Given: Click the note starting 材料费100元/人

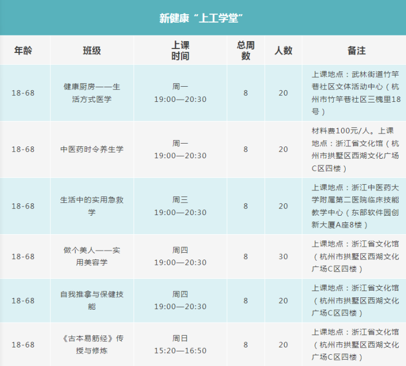Looking at the screenshot, I should click(355, 149).
